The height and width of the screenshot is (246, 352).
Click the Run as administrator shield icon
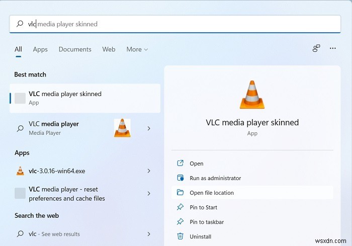click(180, 178)
